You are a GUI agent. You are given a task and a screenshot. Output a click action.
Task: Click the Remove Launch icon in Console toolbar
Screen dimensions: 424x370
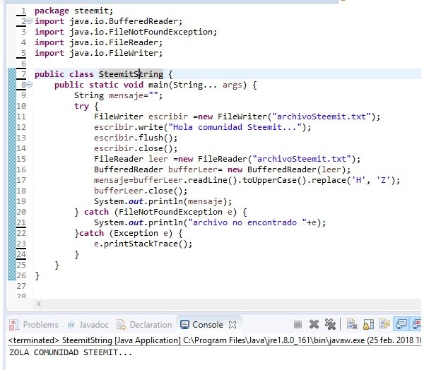[314, 324]
